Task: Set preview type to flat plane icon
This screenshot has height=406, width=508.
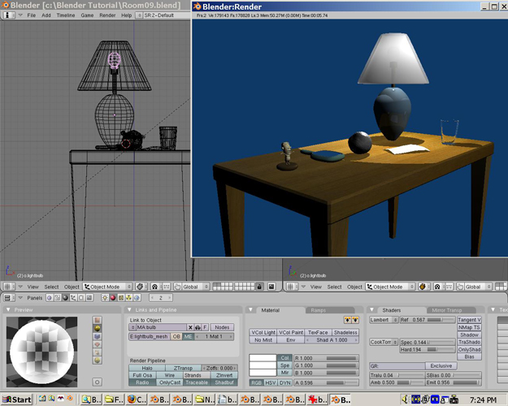Action: pos(98,320)
